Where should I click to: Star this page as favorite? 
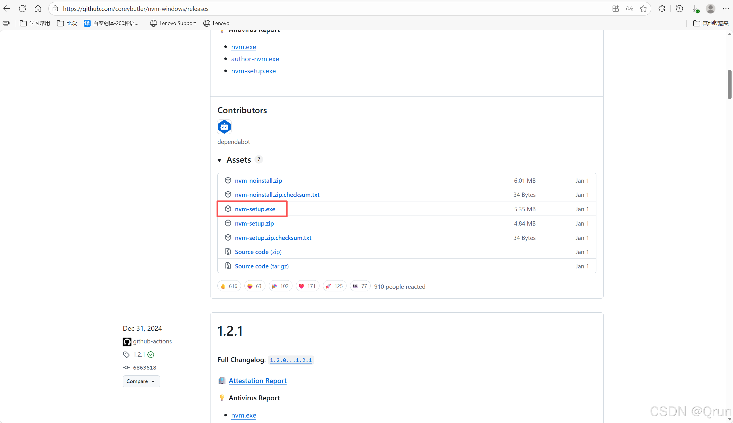pos(643,9)
